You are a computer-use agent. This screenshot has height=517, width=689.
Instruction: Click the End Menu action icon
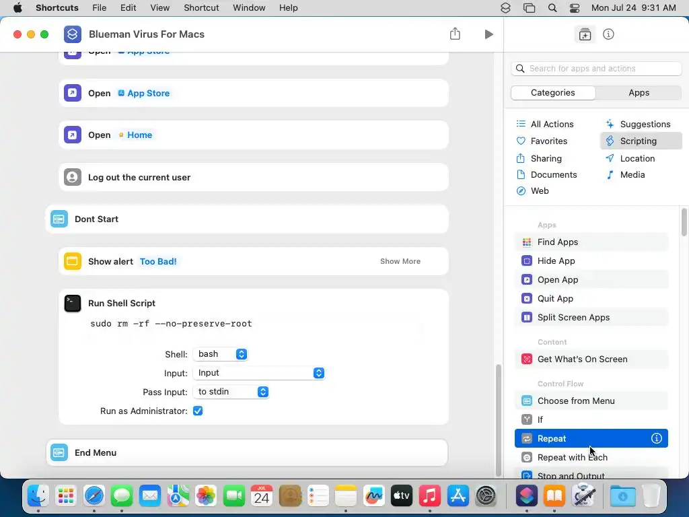[x=59, y=452]
